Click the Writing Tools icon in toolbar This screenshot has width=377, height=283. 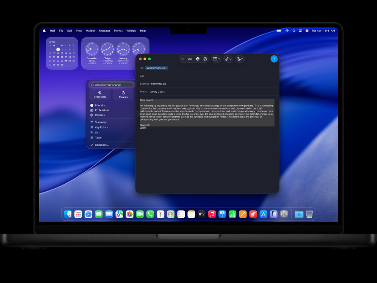pos(205,59)
